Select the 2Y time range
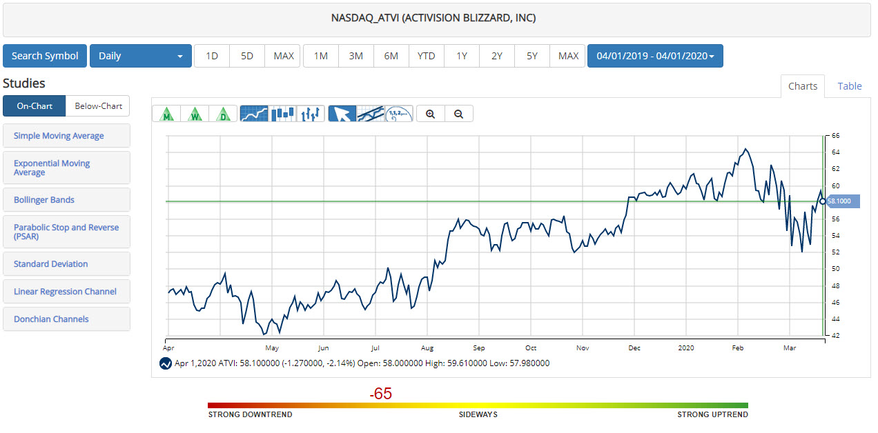Screen dimensions: 878x433 point(497,56)
